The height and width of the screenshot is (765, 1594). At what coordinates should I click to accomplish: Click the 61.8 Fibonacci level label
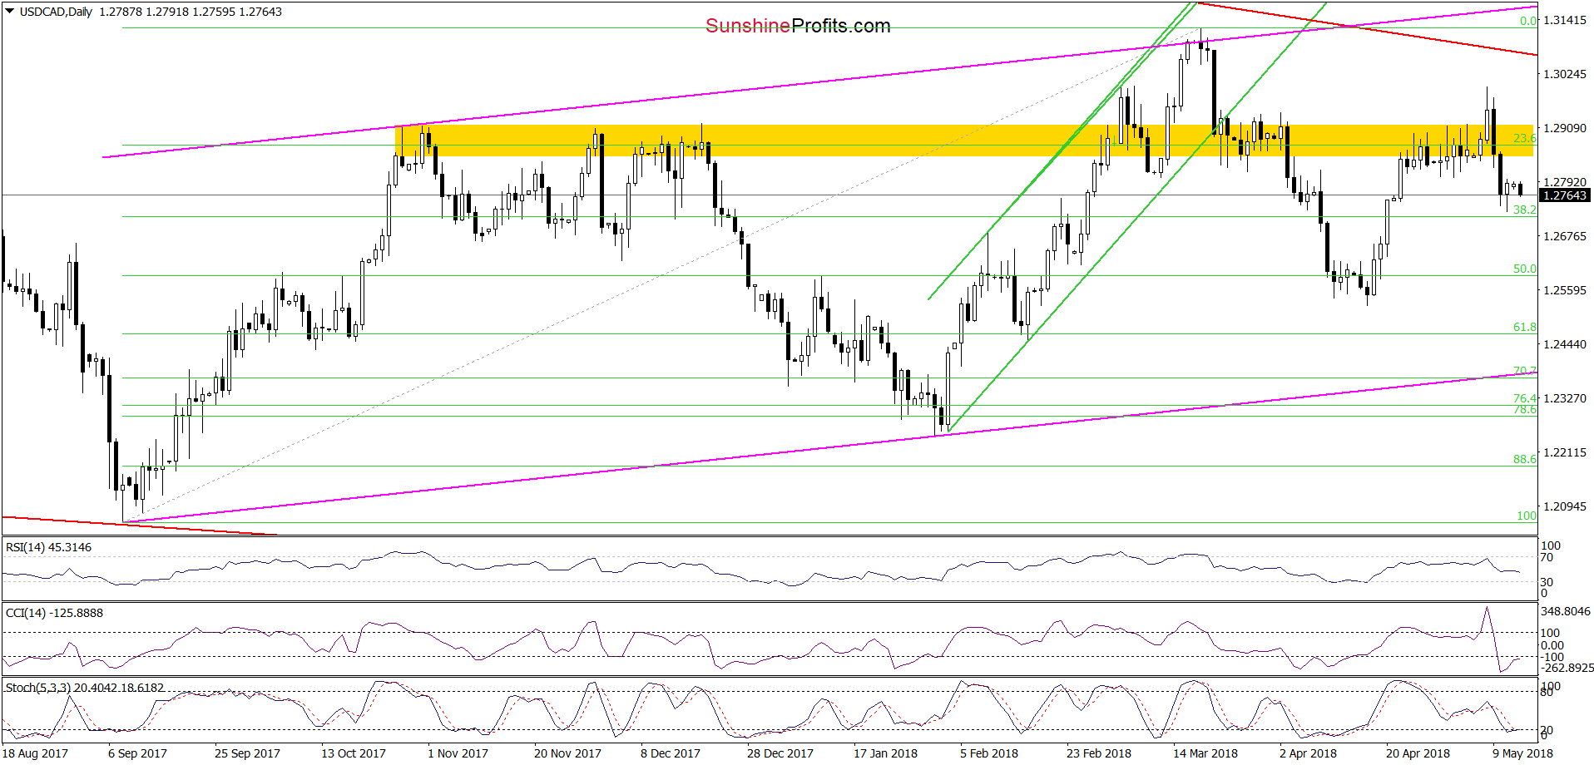1524,327
